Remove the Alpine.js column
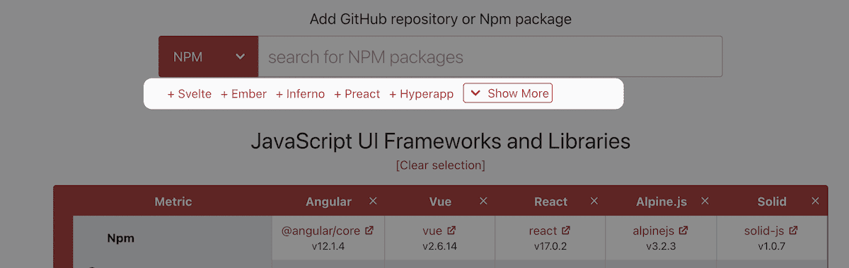Image resolution: width=849 pixels, height=268 pixels. (704, 202)
